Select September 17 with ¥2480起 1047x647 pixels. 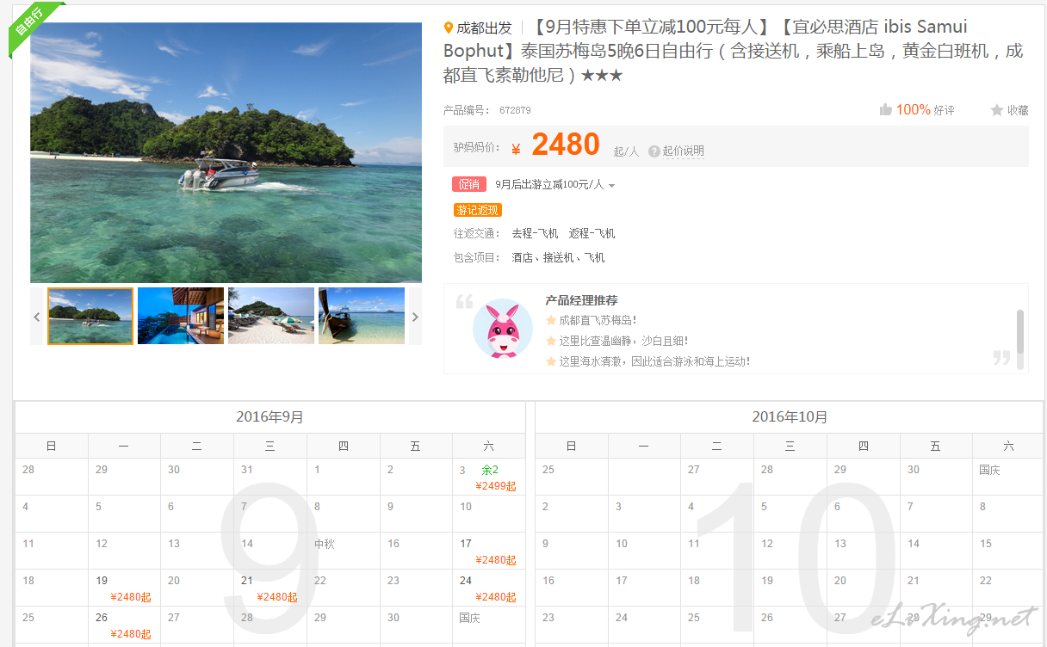pos(488,551)
